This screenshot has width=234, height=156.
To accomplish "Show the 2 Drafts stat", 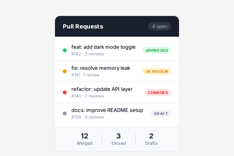I will click(x=151, y=139).
